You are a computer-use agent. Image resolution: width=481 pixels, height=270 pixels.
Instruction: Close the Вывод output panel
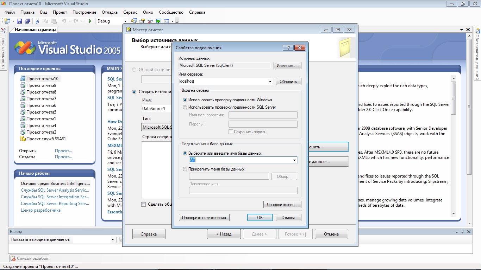[x=469, y=232]
